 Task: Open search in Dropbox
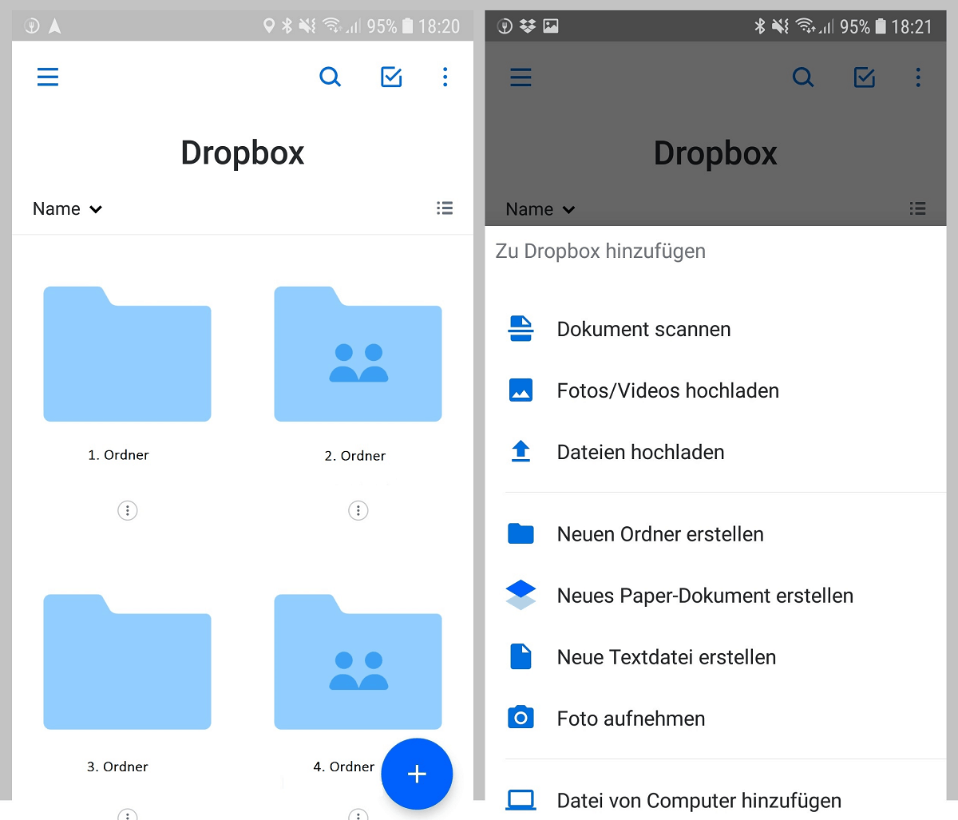point(331,77)
